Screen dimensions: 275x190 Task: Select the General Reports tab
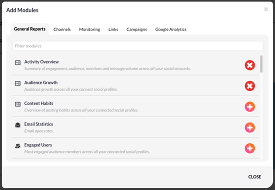29,29
